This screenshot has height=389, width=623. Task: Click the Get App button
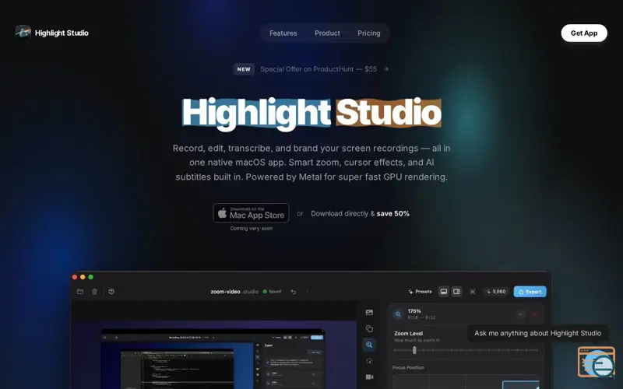coord(584,33)
